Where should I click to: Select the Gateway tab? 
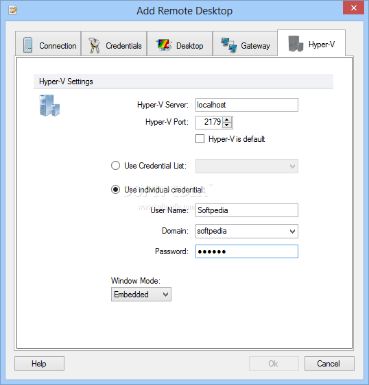coord(245,43)
